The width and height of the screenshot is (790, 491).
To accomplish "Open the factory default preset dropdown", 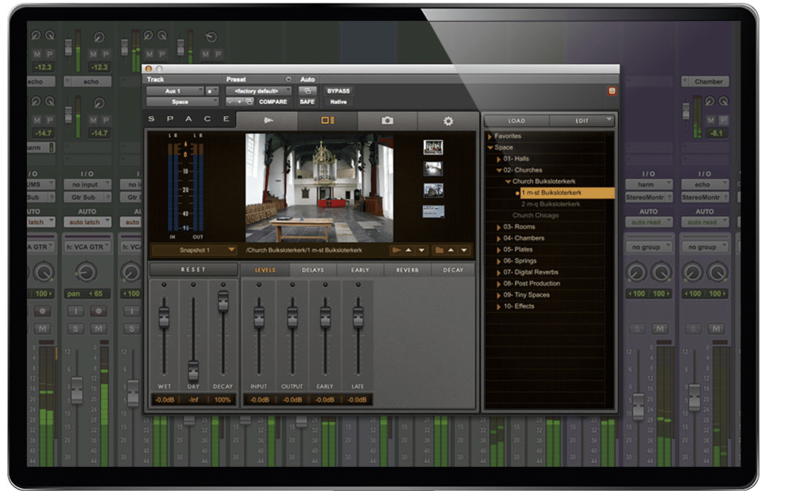I will click(259, 91).
